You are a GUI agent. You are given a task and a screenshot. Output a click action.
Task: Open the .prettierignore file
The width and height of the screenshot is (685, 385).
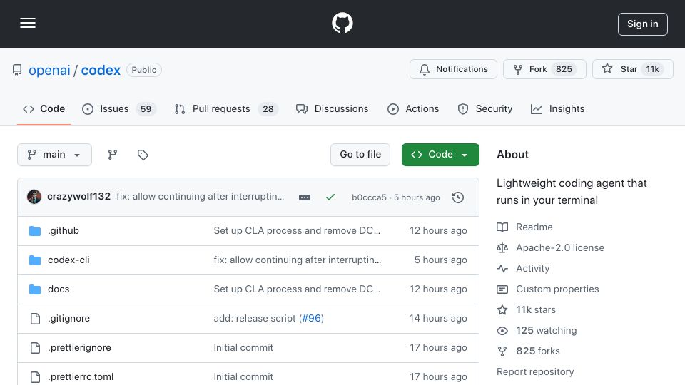79,347
